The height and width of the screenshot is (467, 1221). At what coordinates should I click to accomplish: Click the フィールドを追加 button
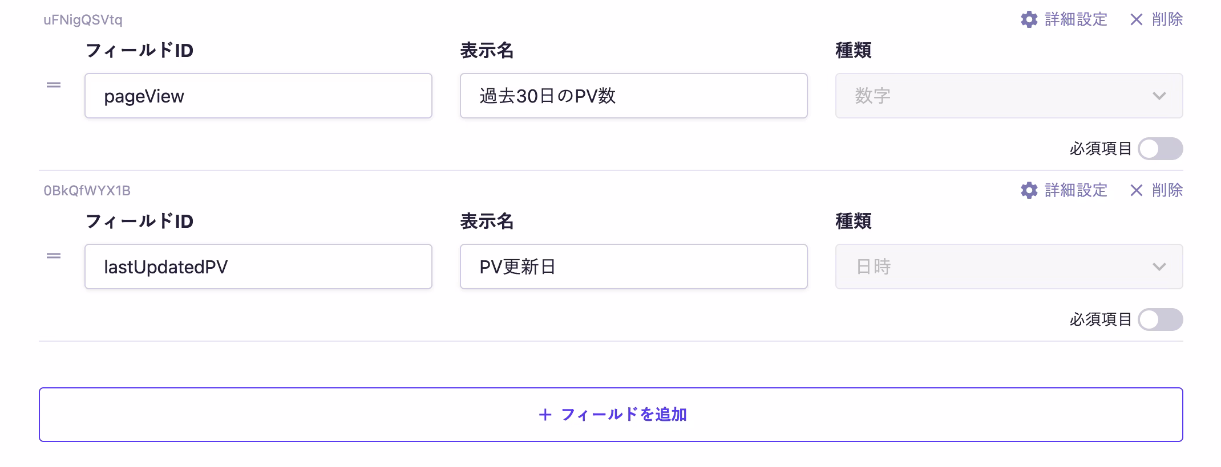610,415
